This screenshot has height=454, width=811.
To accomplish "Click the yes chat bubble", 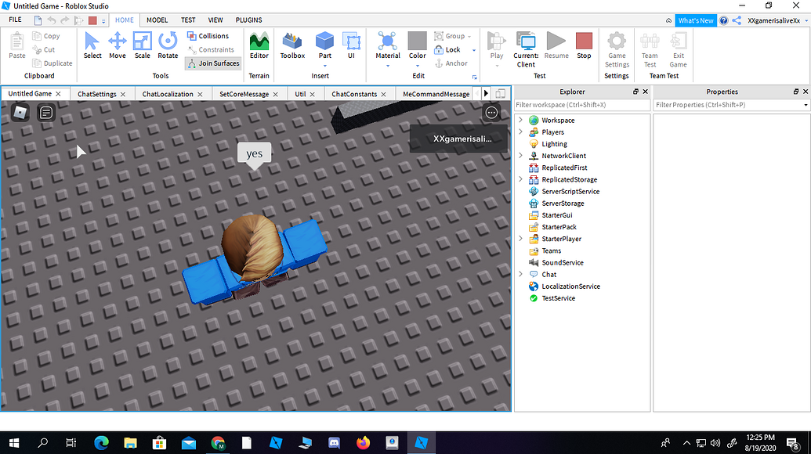I will 254,153.
